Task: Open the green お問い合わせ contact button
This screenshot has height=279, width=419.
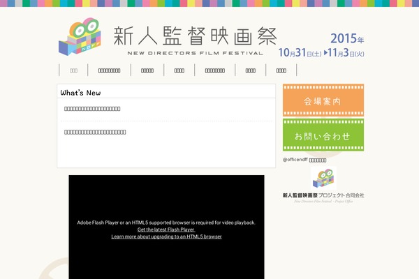Action: 323,135
